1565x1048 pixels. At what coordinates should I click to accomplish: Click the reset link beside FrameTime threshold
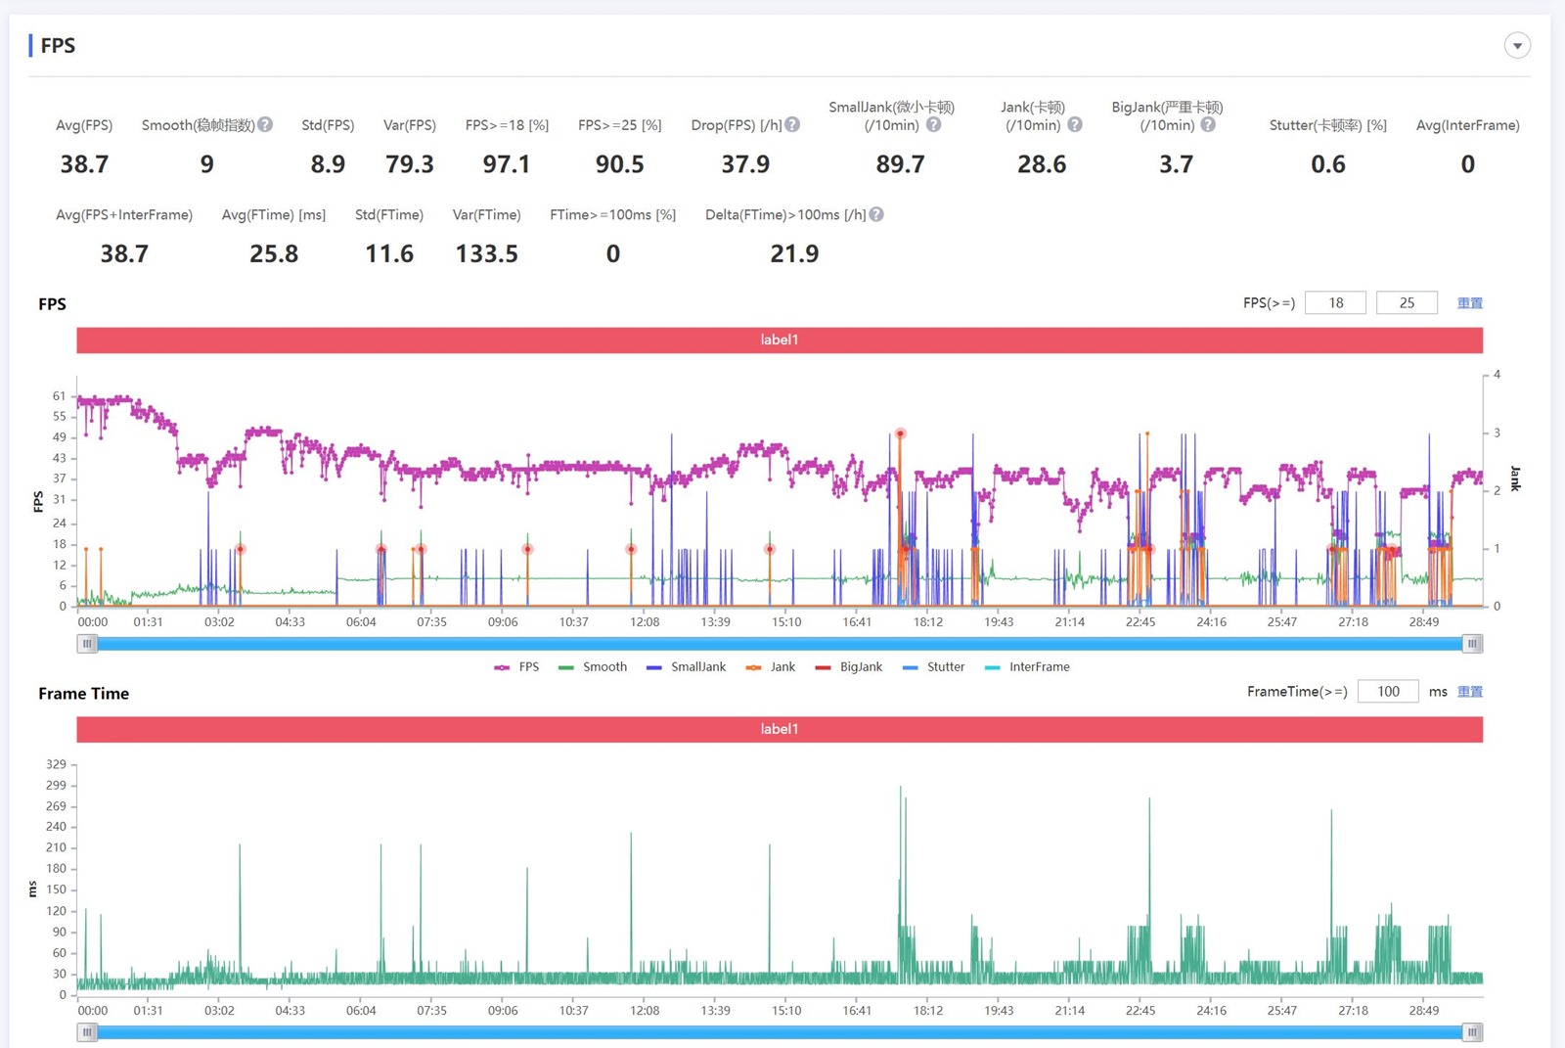(x=1469, y=692)
